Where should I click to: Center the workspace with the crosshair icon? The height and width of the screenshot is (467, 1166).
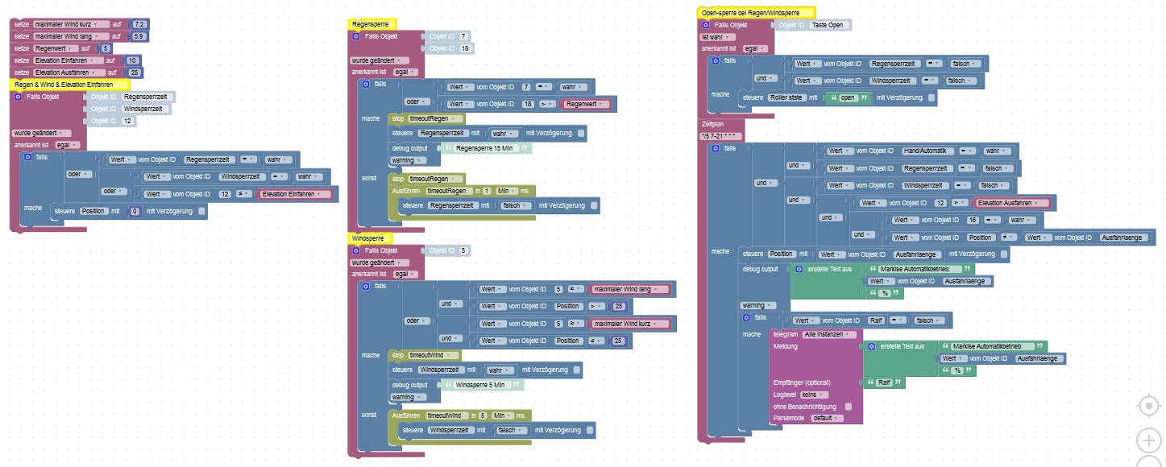coord(1149,406)
